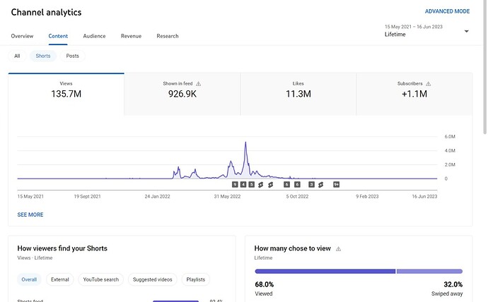
Task: Select the Shown in feed metric card
Action: pos(182,94)
